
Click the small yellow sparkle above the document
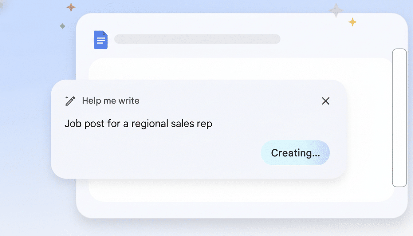[x=353, y=22]
